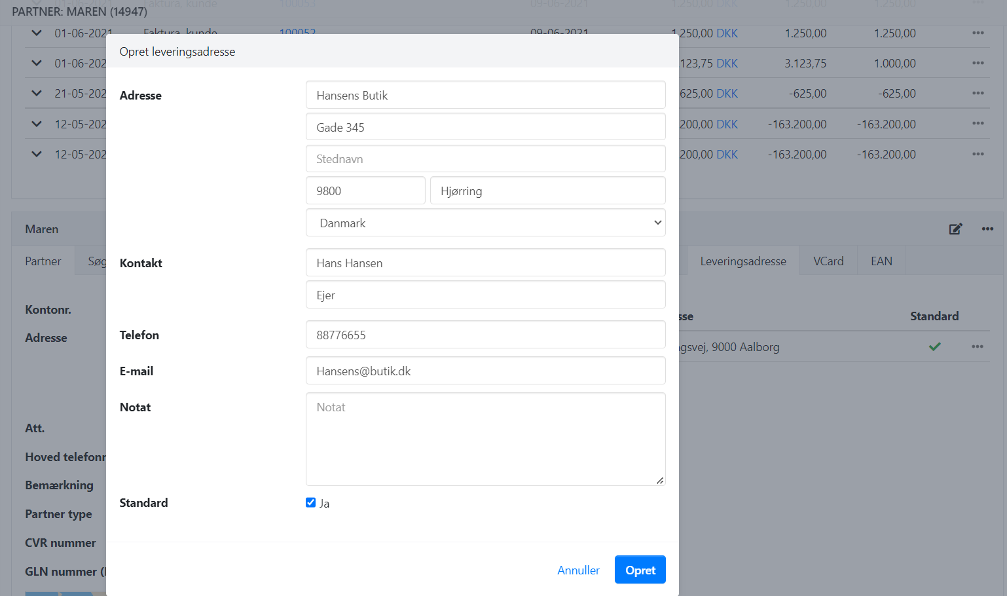Screen dimensions: 1007x596
Task: Switch to the VCard tab
Action: [828, 261]
